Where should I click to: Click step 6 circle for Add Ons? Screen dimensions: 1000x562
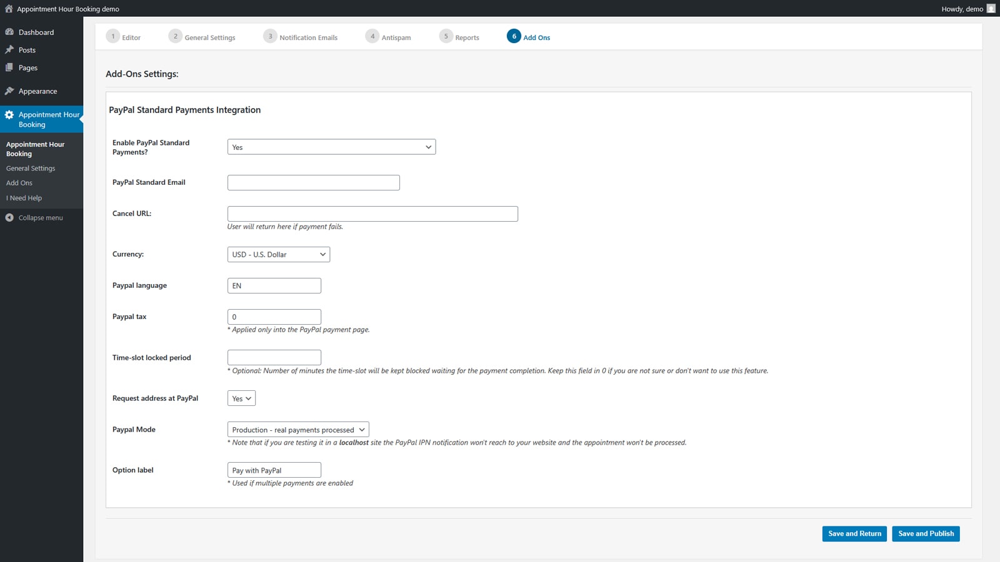514,36
